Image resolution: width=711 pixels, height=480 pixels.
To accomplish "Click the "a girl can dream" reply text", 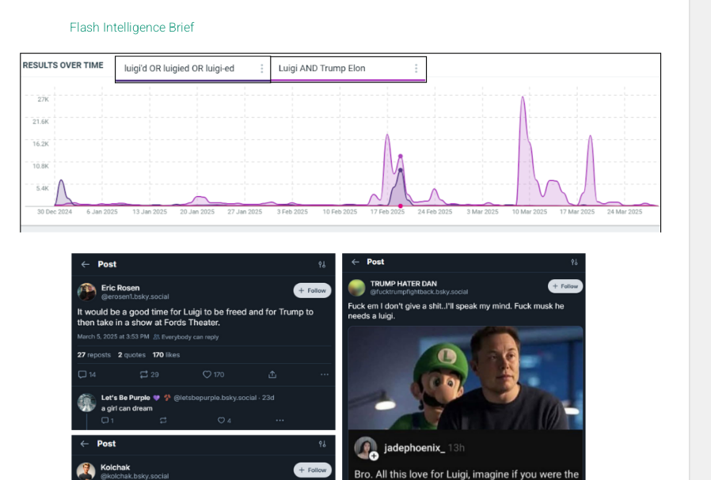I will [x=127, y=409].
